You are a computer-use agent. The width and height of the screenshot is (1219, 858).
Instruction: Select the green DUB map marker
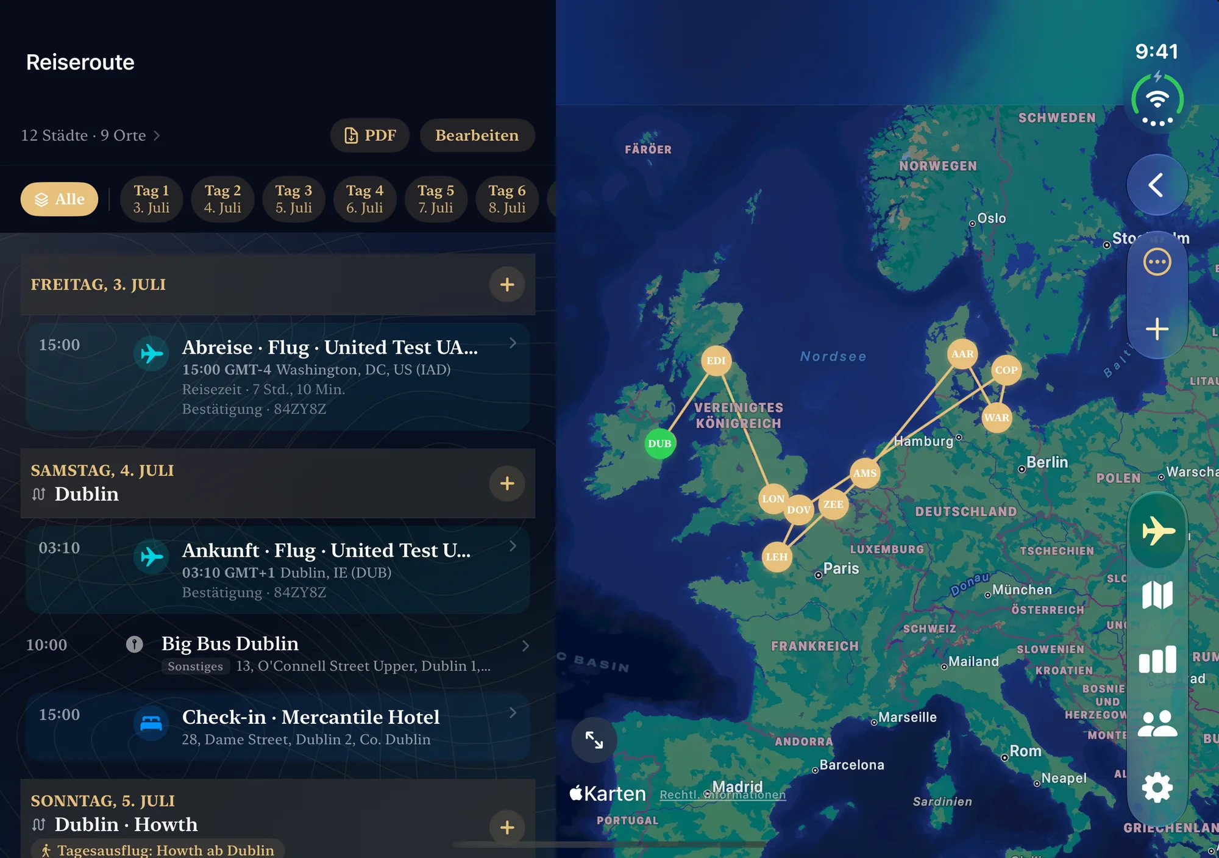[x=659, y=443]
